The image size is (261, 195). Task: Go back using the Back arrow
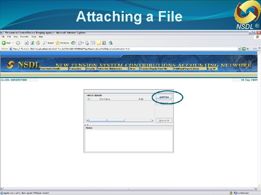pos(6,43)
